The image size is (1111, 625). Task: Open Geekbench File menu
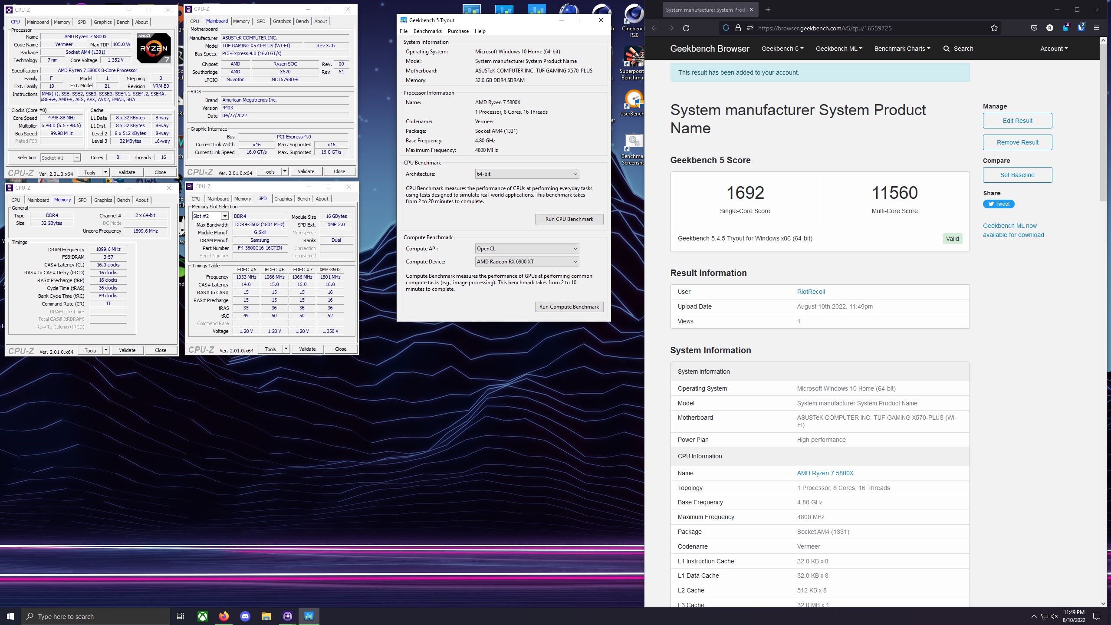coord(404,31)
